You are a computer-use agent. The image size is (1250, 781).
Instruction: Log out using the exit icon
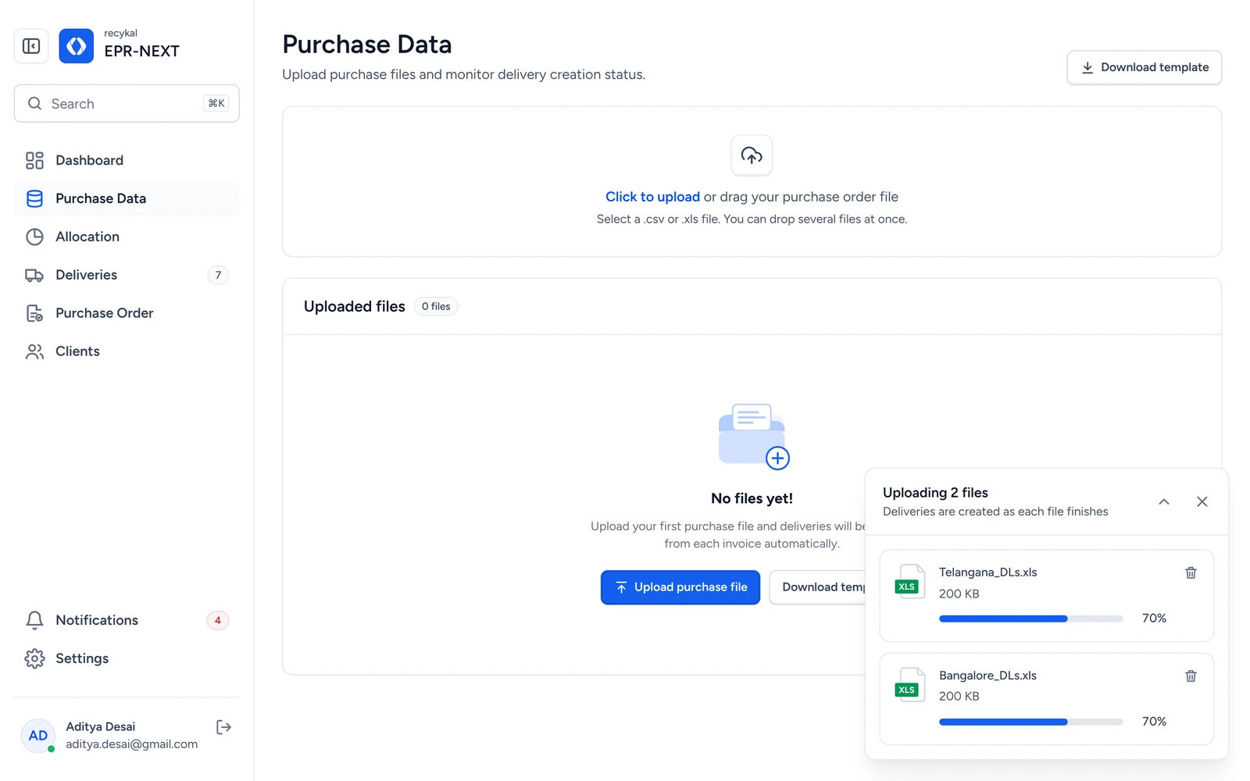223,727
